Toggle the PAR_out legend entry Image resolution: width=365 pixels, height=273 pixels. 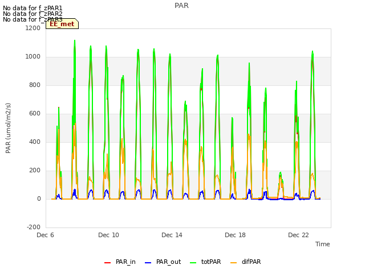click(163, 262)
